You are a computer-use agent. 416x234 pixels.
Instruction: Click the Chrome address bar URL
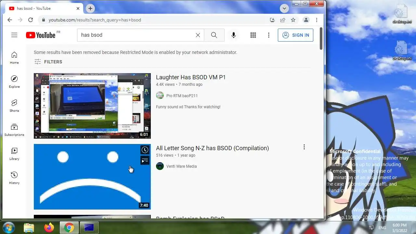(x=95, y=20)
